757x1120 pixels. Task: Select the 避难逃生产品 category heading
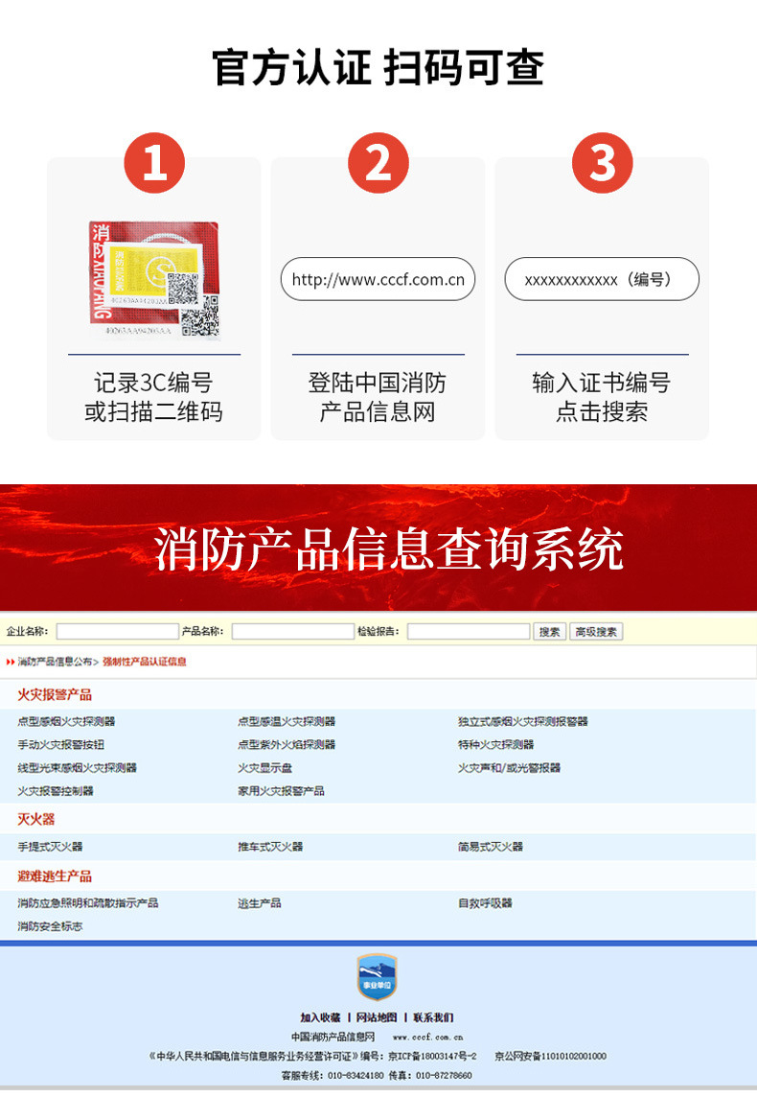(55, 875)
